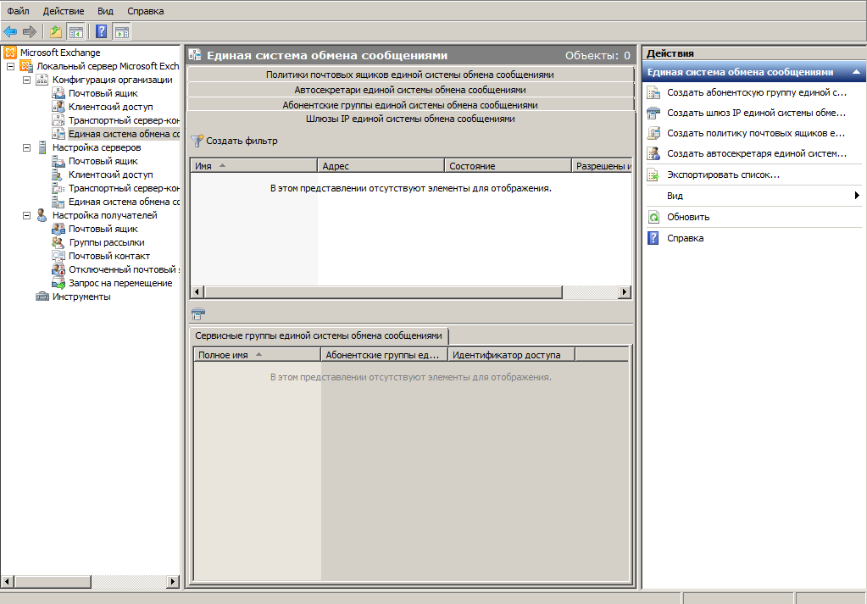Open the Файл menu
The image size is (867, 604).
point(19,11)
